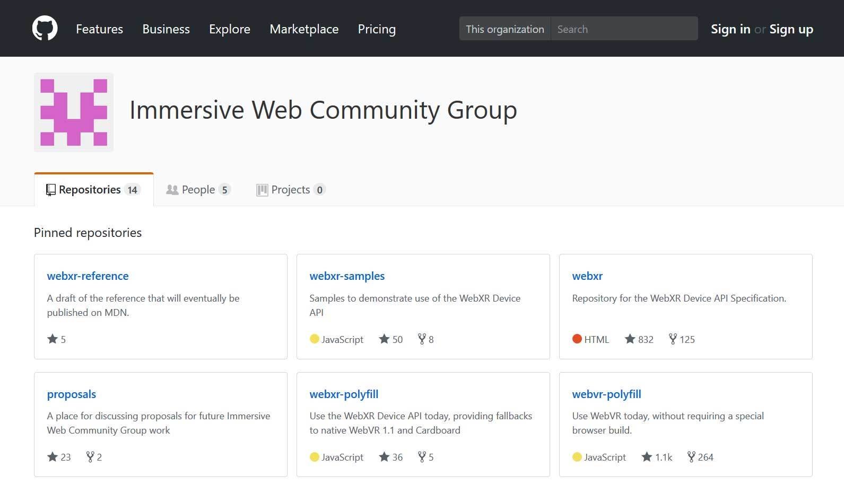Focus the Search input field
Image resolution: width=844 pixels, height=503 pixels.
point(624,29)
